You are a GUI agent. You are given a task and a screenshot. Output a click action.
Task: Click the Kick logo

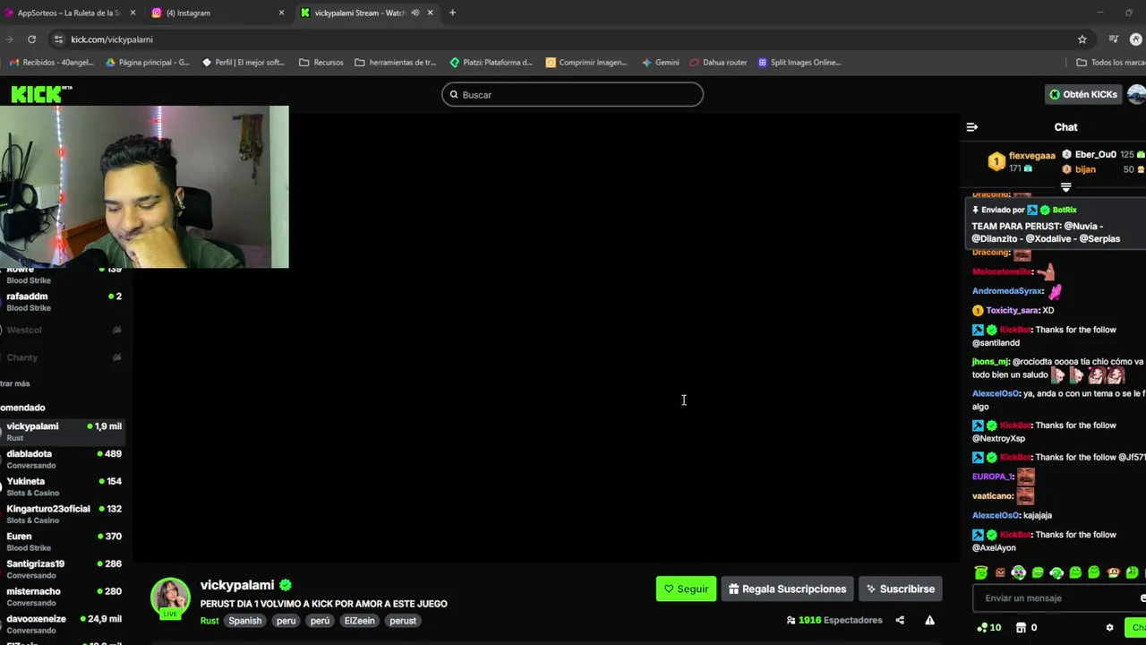point(41,94)
